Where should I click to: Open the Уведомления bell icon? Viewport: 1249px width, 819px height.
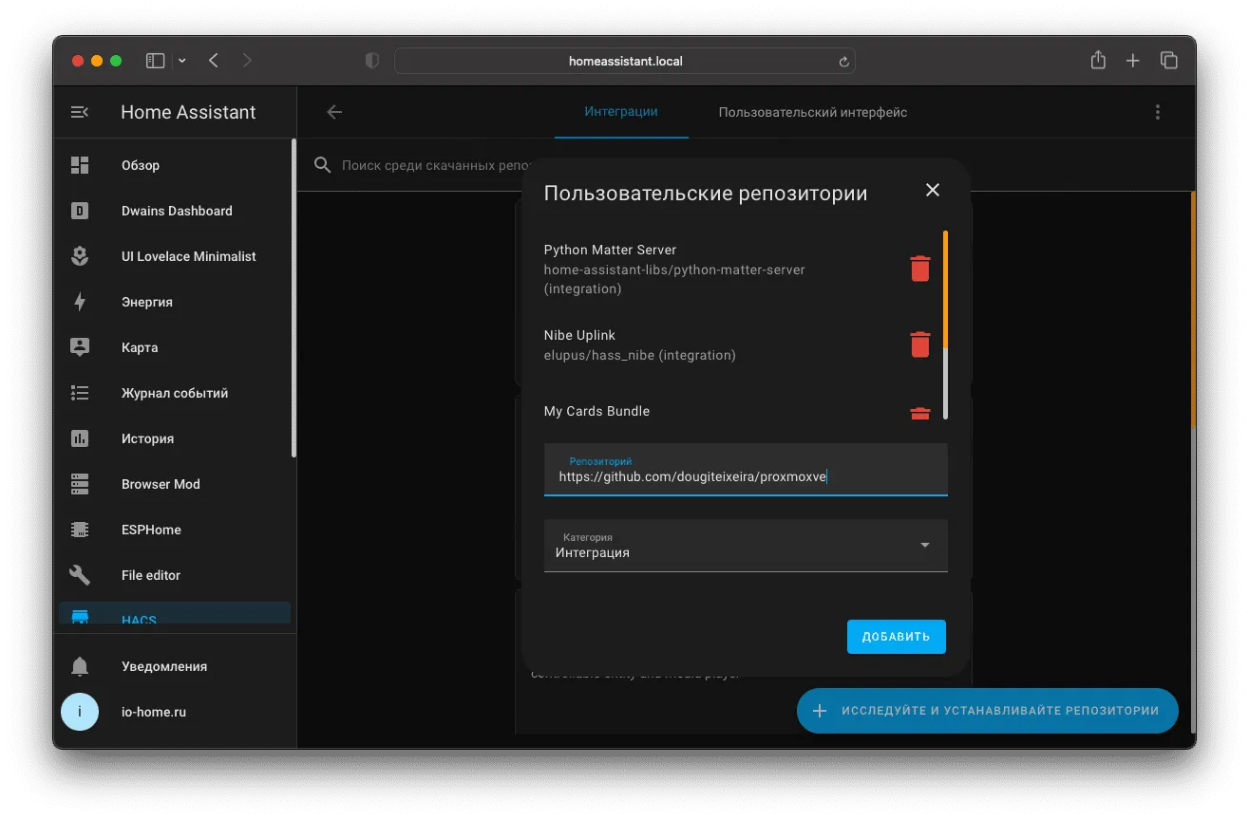tap(80, 666)
